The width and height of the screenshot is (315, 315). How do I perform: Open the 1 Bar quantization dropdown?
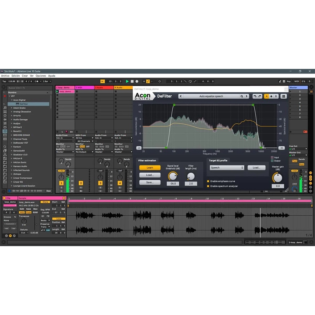[47, 81]
